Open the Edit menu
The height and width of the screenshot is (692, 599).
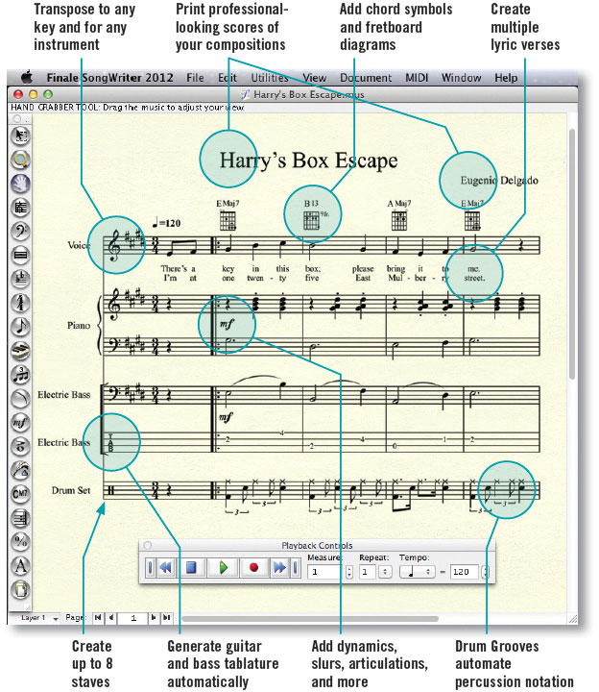point(227,78)
